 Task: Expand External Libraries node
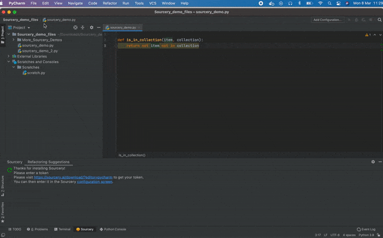(8, 56)
